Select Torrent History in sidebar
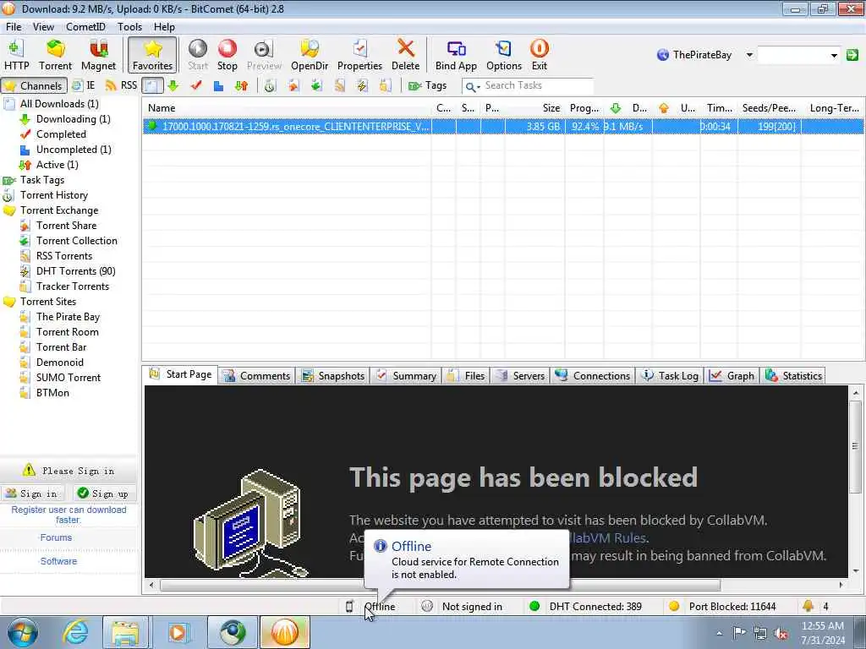This screenshot has height=649, width=866. click(x=53, y=195)
